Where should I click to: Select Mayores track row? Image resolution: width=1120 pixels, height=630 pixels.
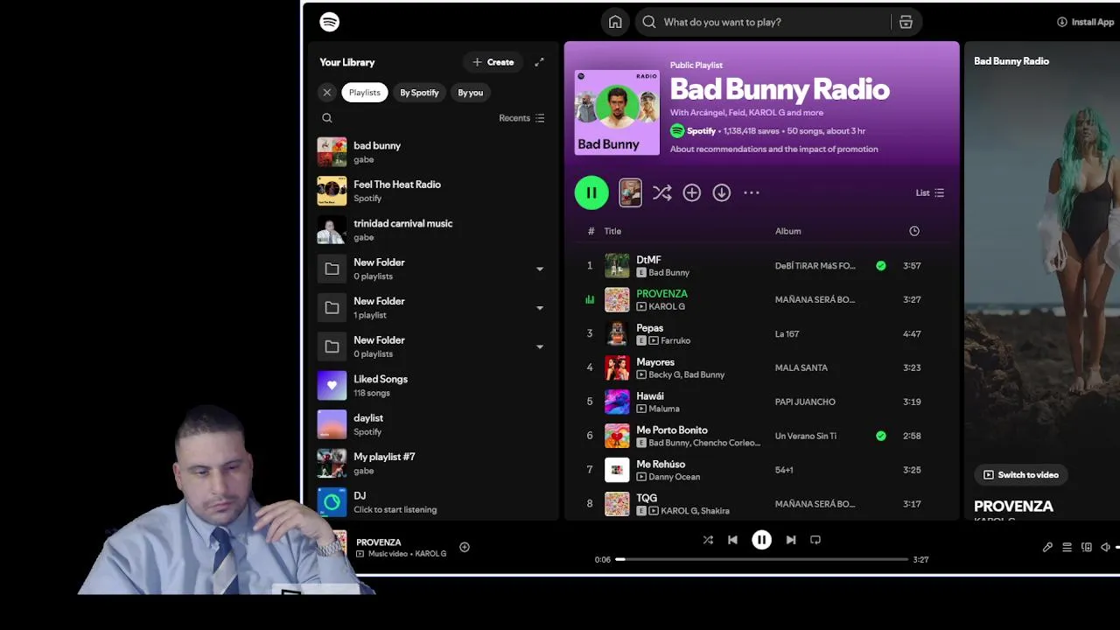761,367
